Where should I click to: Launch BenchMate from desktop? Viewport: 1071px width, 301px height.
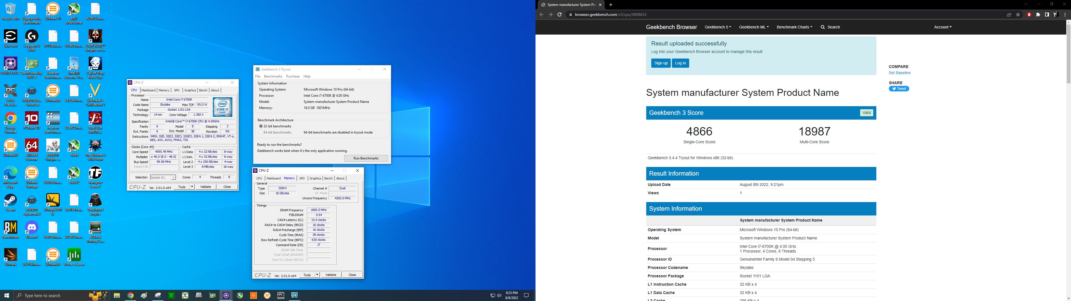pyautogui.click(x=10, y=230)
